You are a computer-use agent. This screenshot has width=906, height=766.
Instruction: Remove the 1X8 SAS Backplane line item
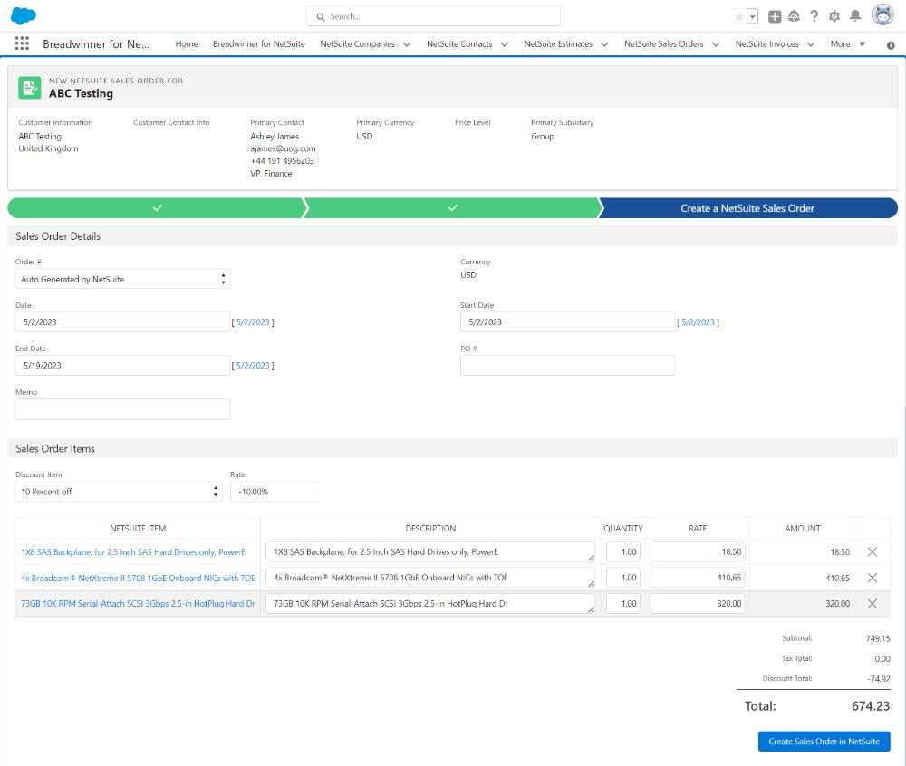tap(872, 551)
